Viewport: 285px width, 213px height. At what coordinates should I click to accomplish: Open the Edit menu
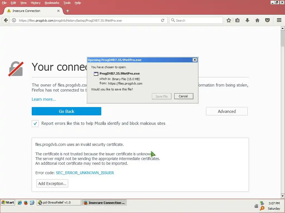[13, 3]
